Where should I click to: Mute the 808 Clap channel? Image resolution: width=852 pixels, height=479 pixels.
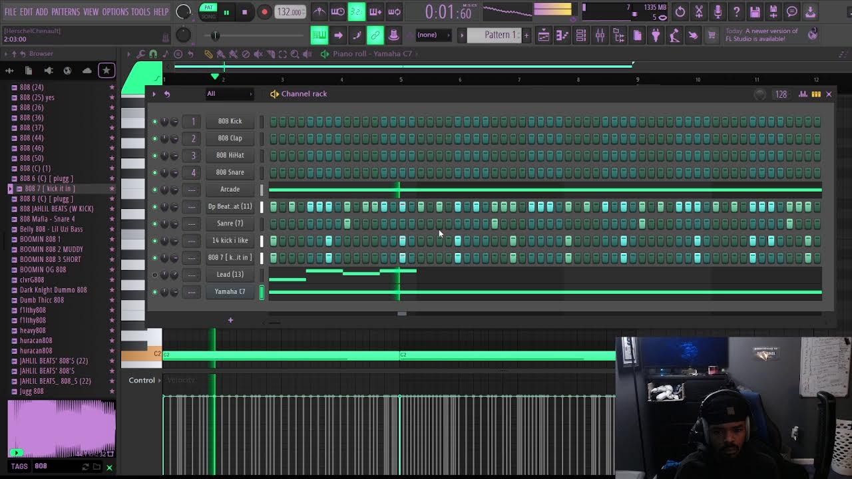pyautogui.click(x=155, y=138)
